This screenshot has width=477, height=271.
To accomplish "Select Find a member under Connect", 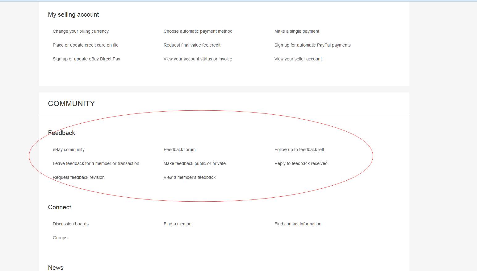I will [178, 224].
